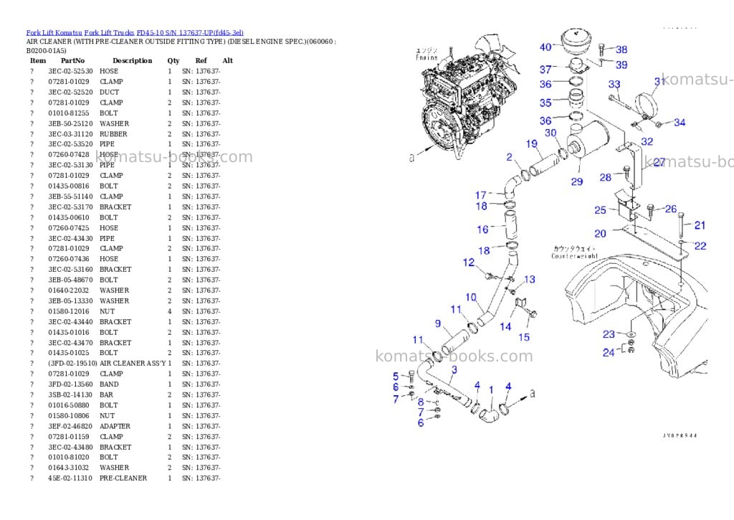Select part number 3FD-02-13560

[70, 384]
